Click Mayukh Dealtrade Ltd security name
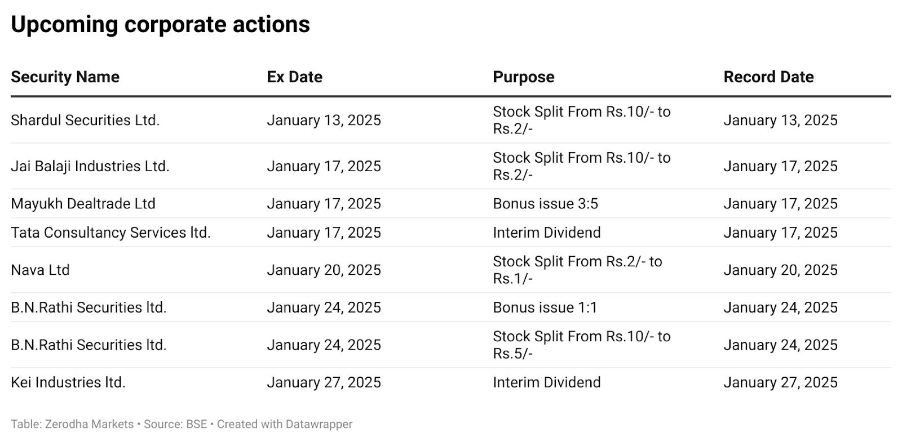Image resolution: width=902 pixels, height=442 pixels. click(x=83, y=203)
